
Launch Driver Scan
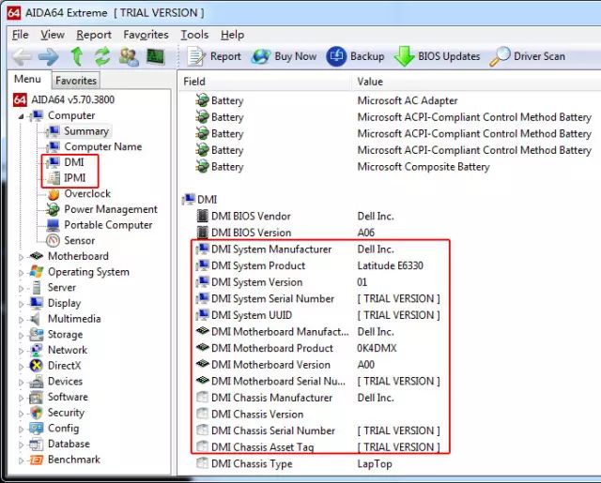(x=528, y=56)
